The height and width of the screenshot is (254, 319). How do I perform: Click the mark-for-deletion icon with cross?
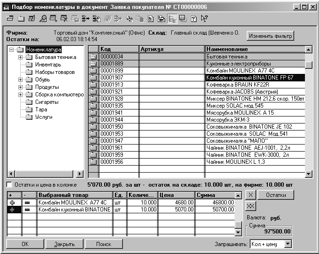(64, 18)
